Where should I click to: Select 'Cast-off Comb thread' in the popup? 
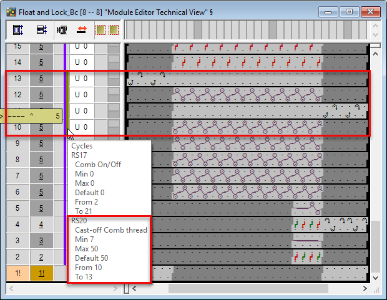coord(110,230)
